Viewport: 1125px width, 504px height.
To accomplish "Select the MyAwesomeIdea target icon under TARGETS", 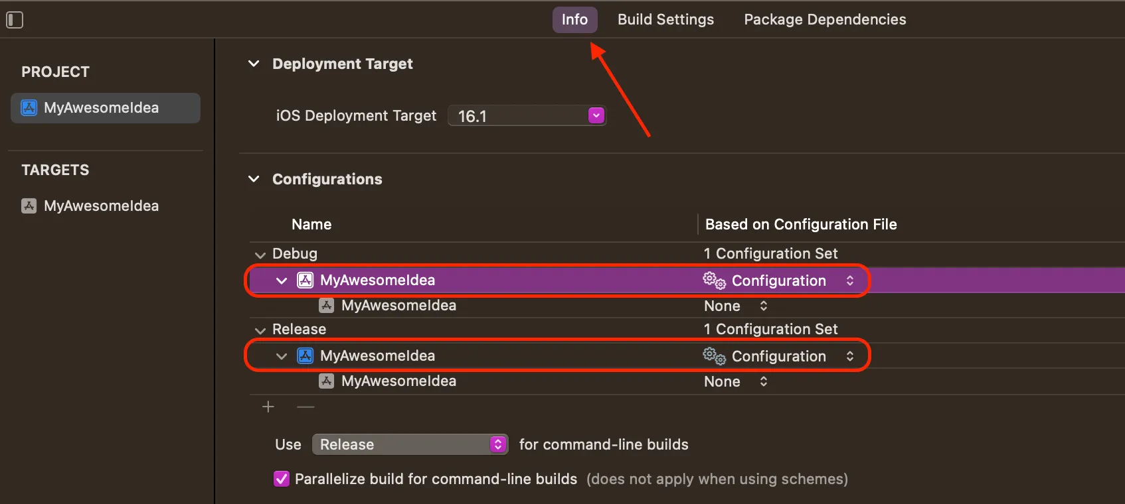I will point(29,206).
